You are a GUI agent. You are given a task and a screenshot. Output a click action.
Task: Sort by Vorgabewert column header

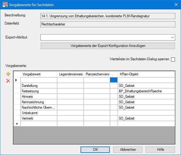point(38,74)
